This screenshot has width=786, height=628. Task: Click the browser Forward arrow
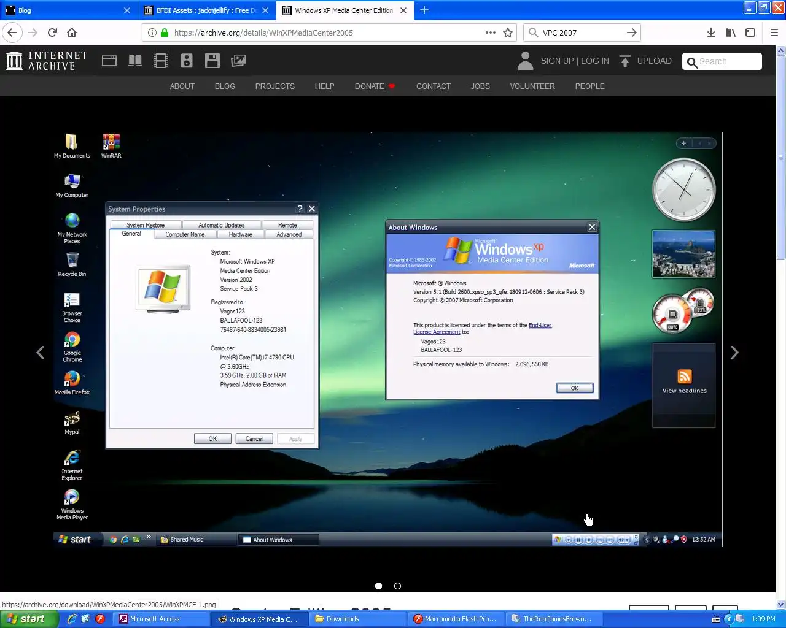pyautogui.click(x=33, y=33)
